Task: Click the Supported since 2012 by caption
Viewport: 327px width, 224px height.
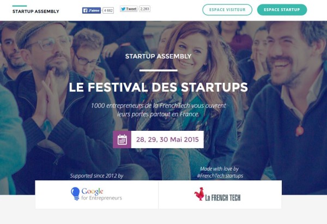Action: point(96,176)
